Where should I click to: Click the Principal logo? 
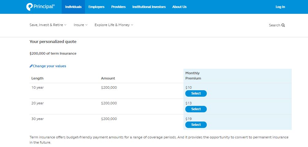click(40, 7)
